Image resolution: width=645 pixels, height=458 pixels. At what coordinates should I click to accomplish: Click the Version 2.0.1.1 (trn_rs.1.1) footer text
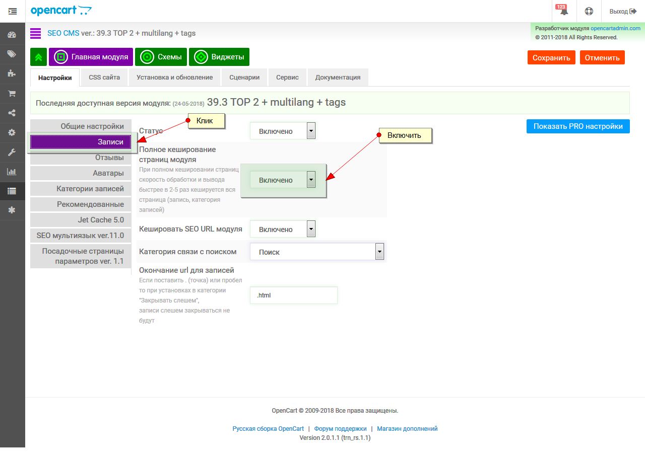pyautogui.click(x=335, y=438)
